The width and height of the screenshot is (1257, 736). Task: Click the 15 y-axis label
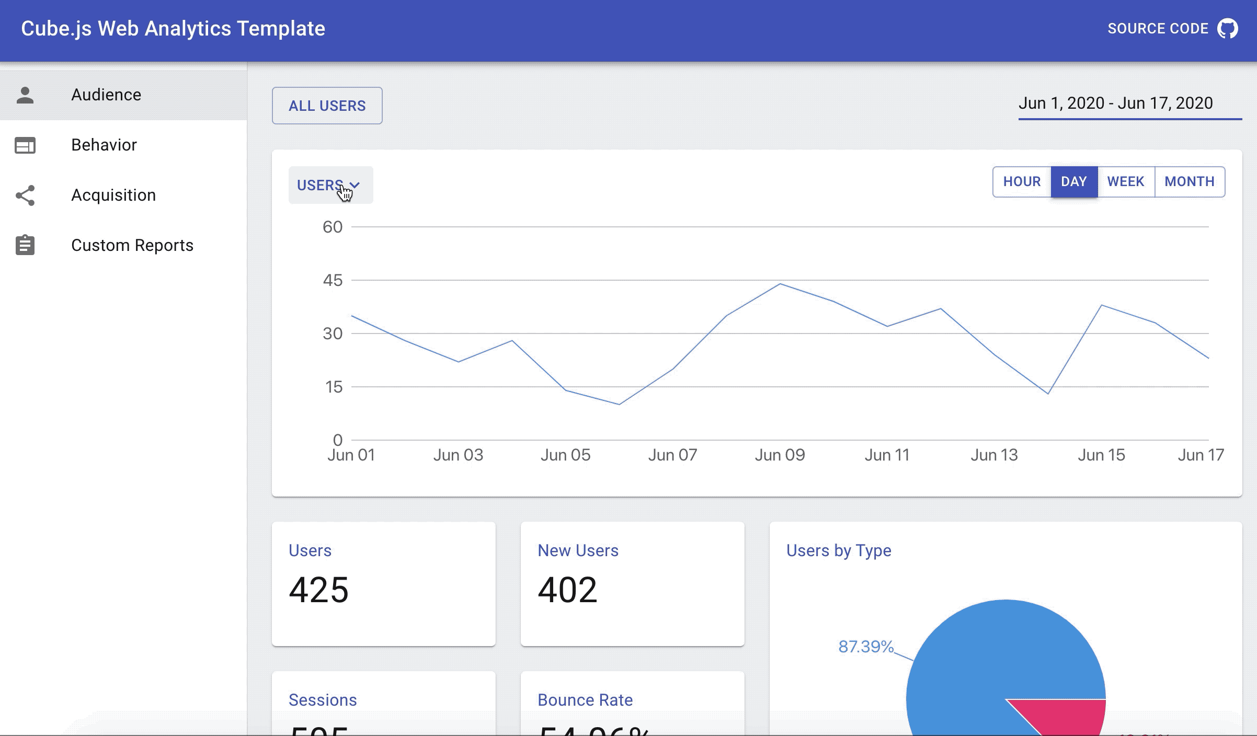[334, 387]
